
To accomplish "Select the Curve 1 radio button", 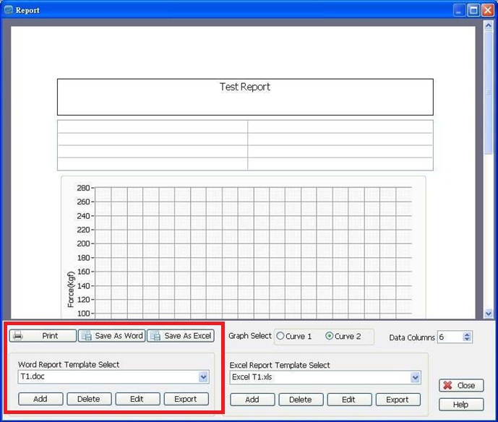I will pos(280,336).
